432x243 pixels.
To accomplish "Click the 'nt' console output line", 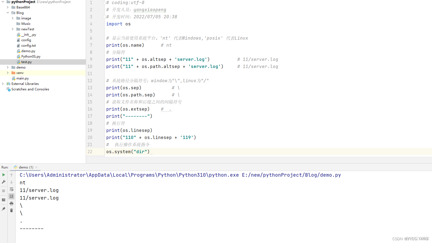I will (x=23, y=183).
